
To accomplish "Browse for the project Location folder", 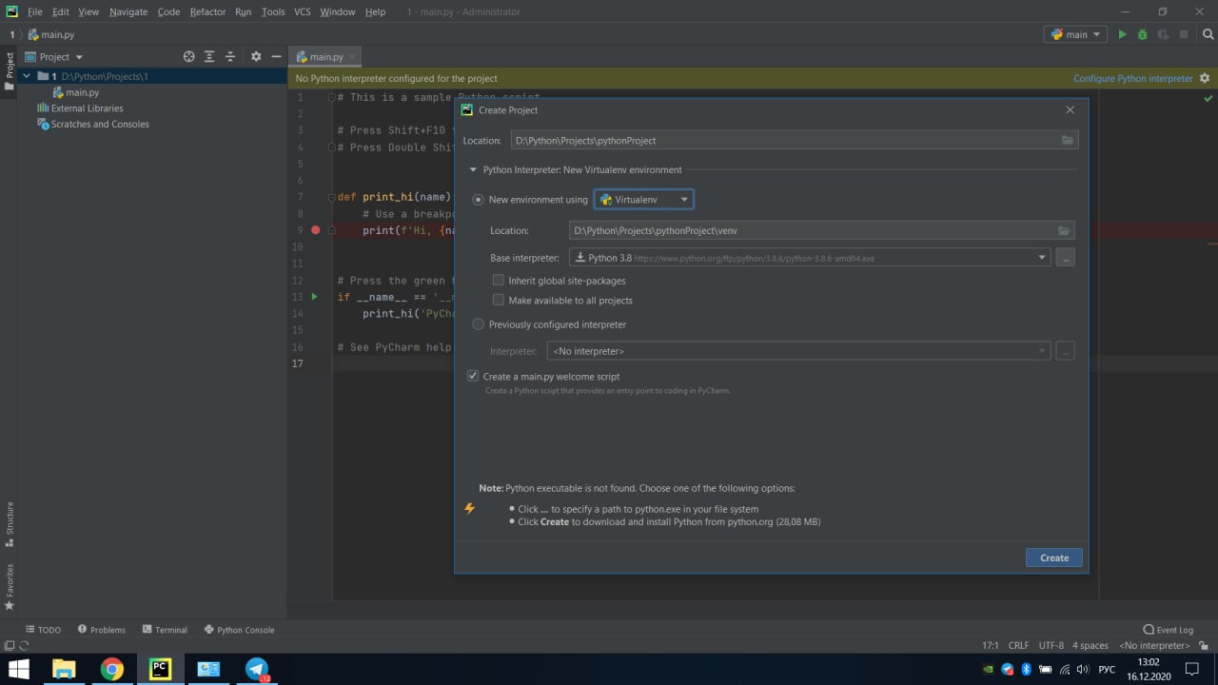I will click(1068, 141).
